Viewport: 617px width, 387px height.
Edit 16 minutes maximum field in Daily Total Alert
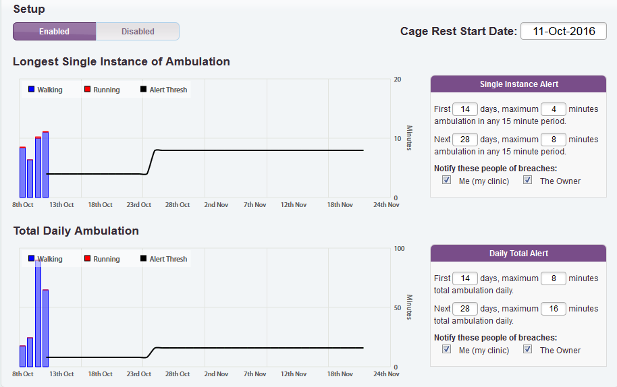(554, 309)
